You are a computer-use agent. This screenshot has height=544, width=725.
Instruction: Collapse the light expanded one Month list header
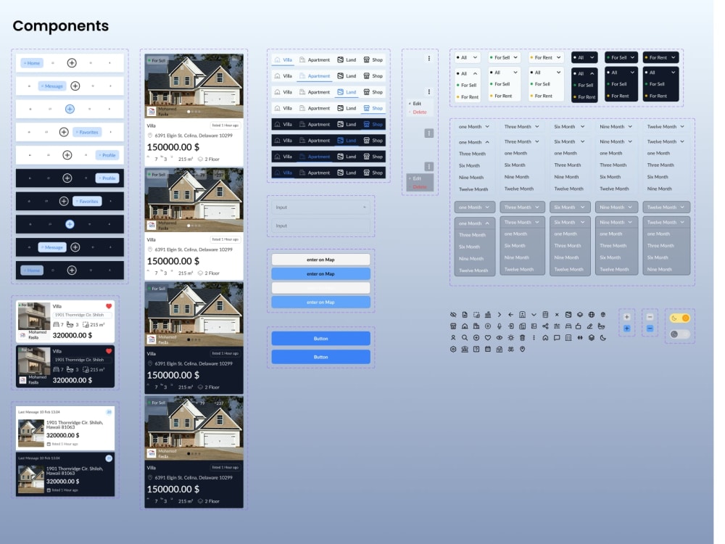(x=474, y=142)
